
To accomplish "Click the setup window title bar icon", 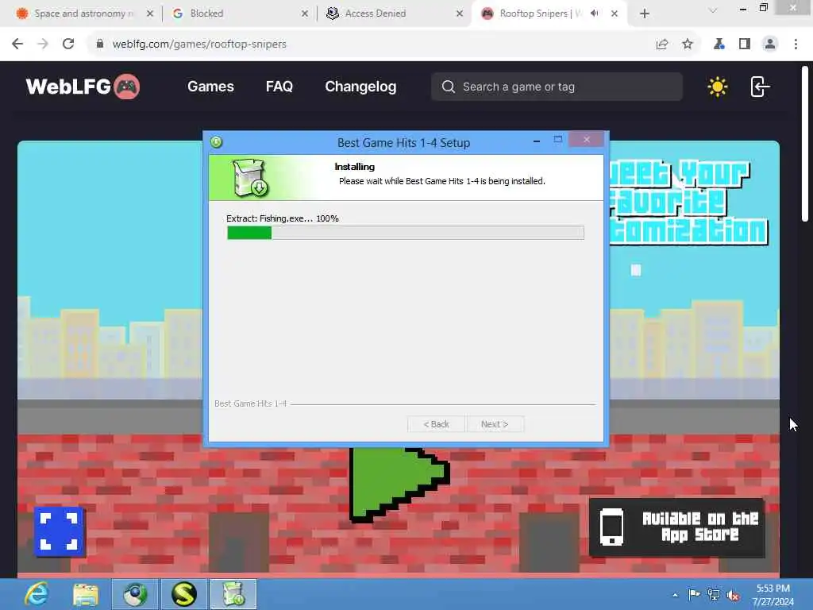I will pos(216,142).
